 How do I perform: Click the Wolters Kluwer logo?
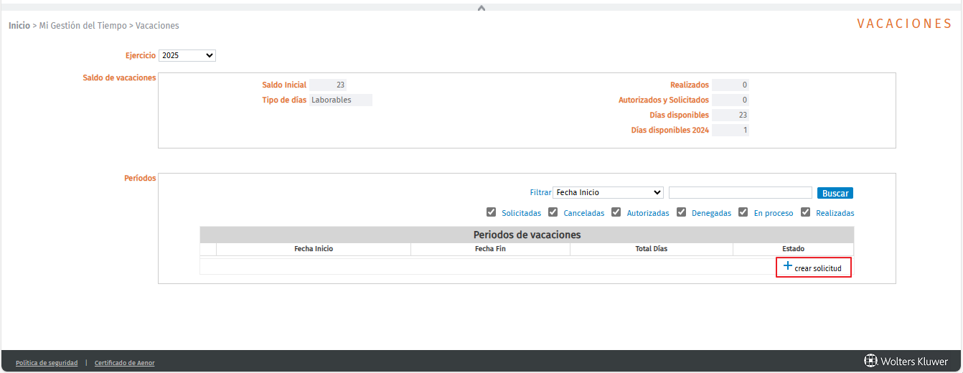click(906, 361)
